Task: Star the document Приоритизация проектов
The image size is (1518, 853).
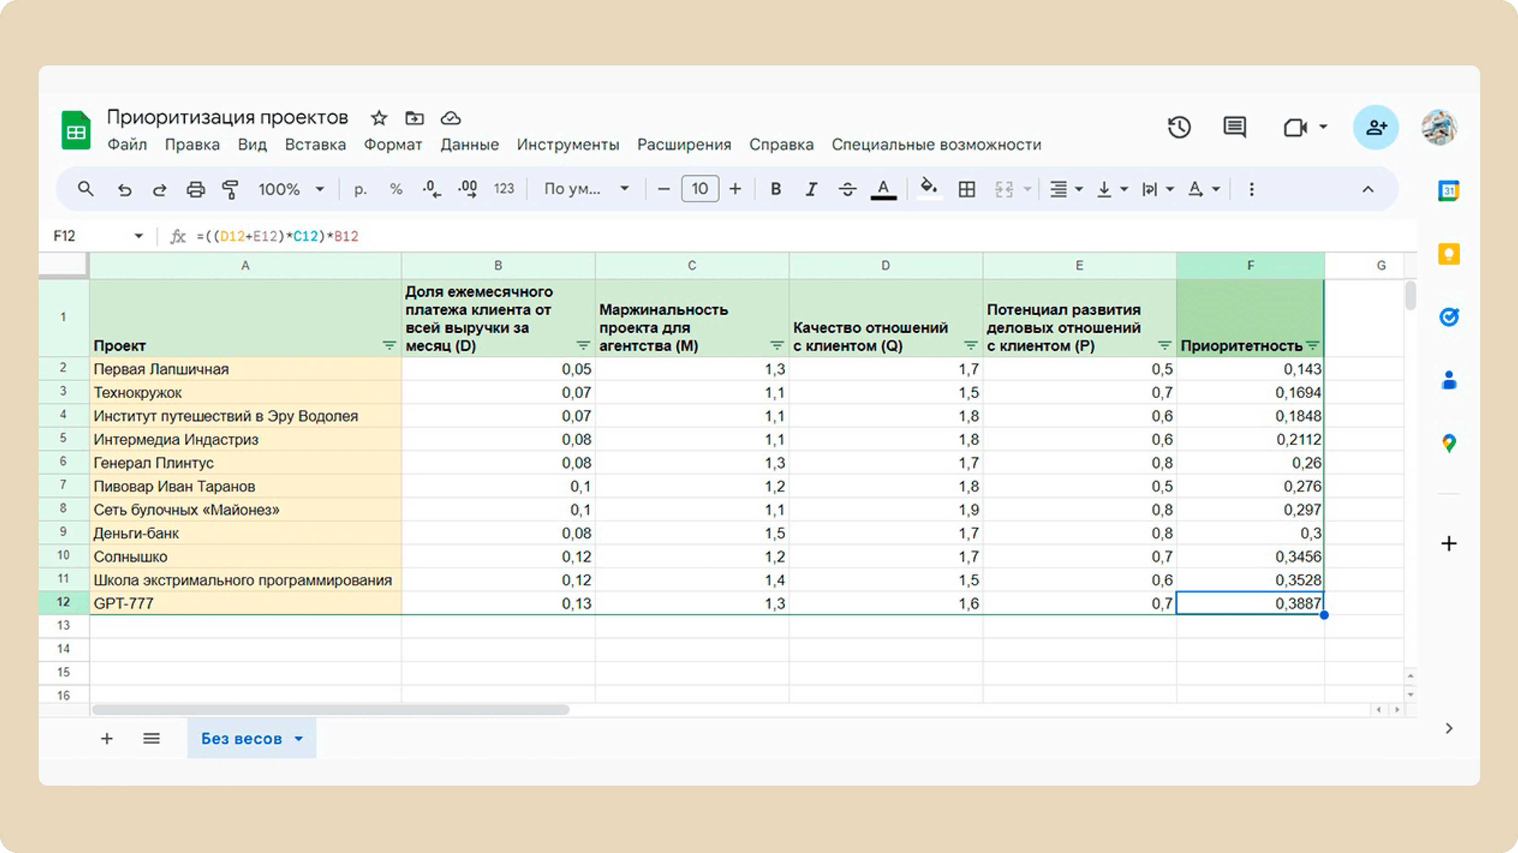Action: pyautogui.click(x=379, y=118)
